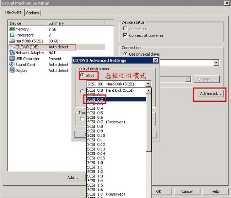This screenshot has height=198, width=231.
Task: Click the Help button
Action: coord(215,191)
